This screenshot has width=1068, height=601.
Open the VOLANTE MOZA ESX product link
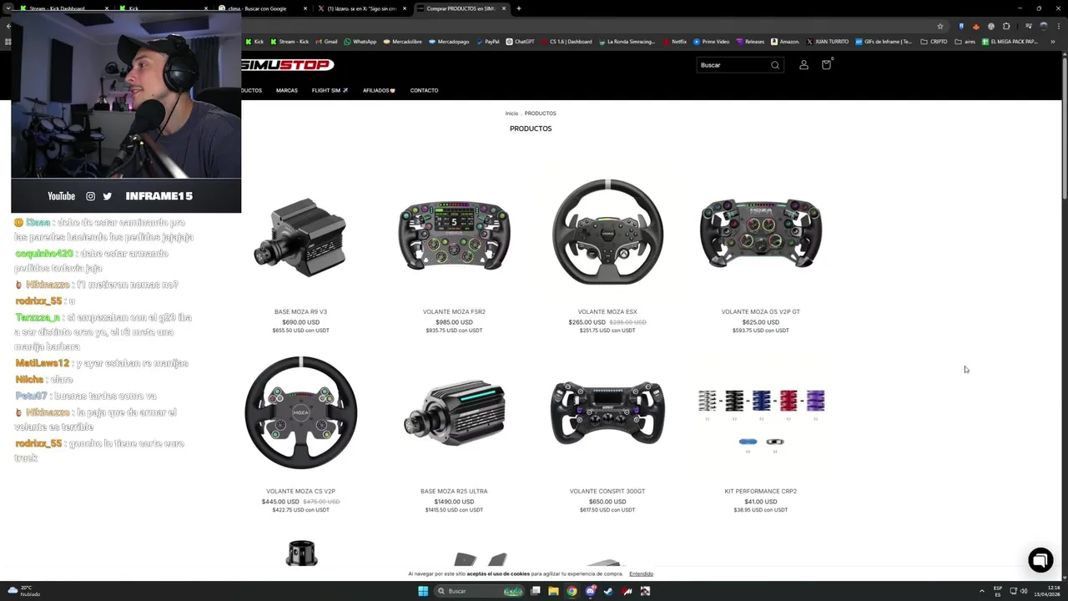[x=607, y=312]
